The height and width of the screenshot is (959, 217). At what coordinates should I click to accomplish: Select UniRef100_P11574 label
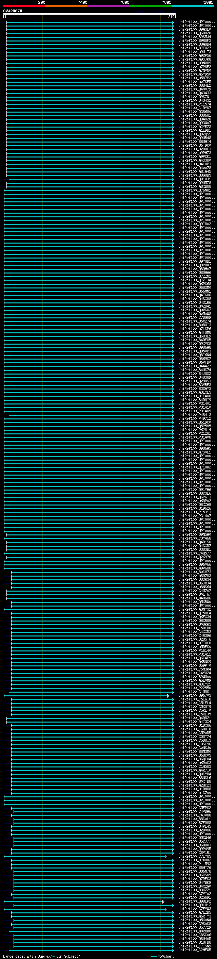[x=194, y=104]
